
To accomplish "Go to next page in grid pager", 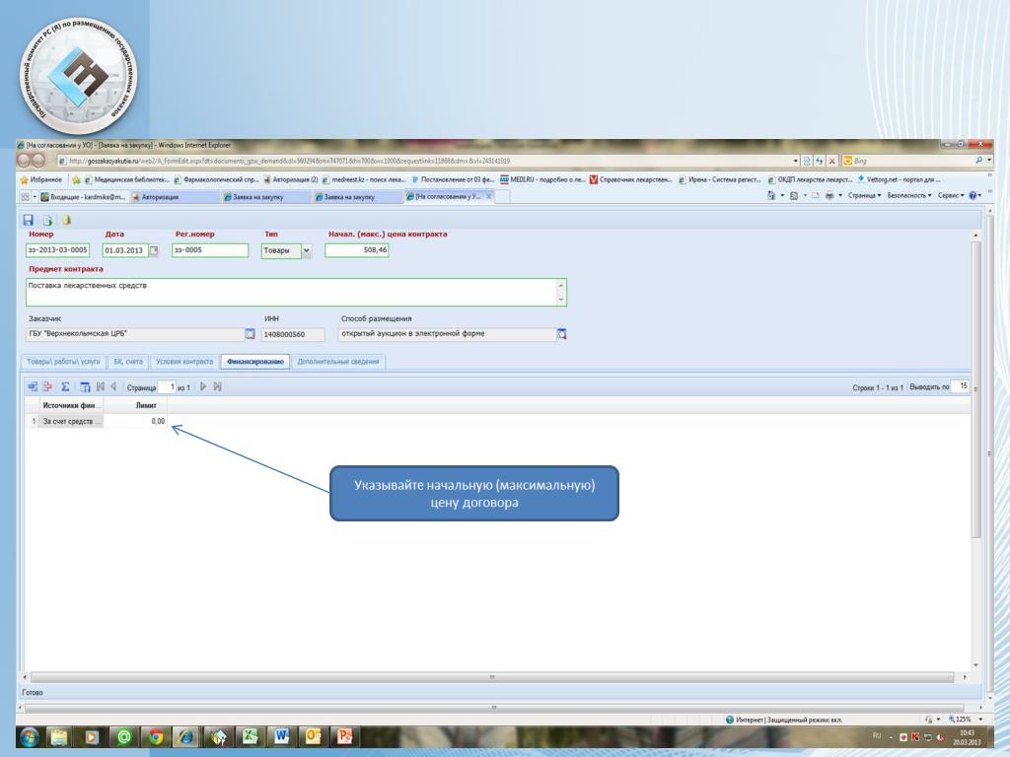I will point(203,386).
